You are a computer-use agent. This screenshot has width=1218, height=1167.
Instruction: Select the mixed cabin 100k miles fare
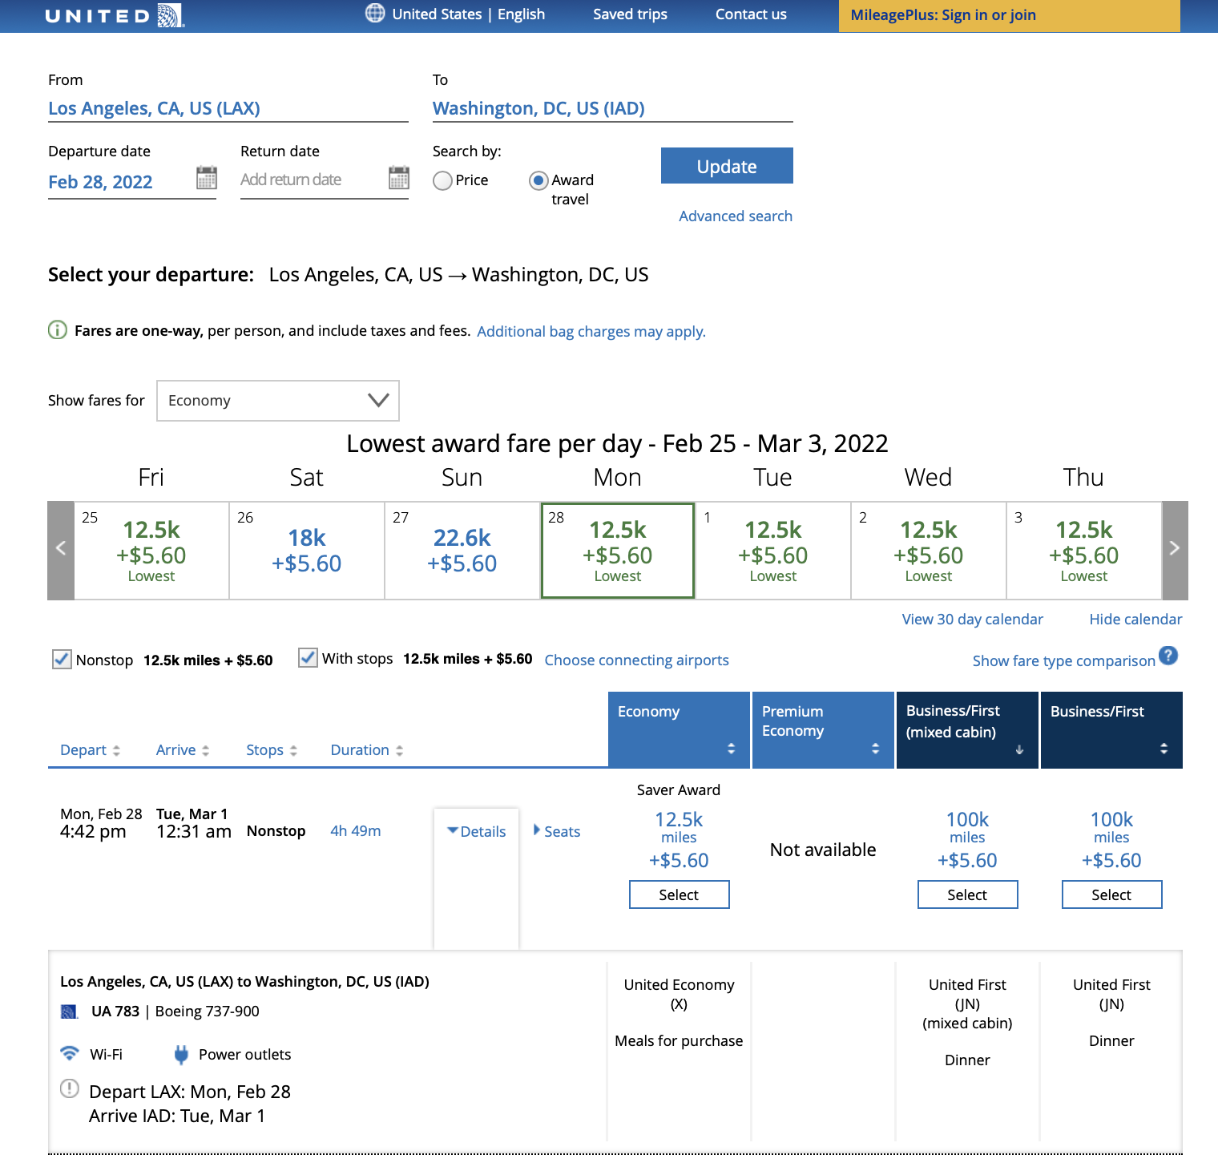point(968,894)
